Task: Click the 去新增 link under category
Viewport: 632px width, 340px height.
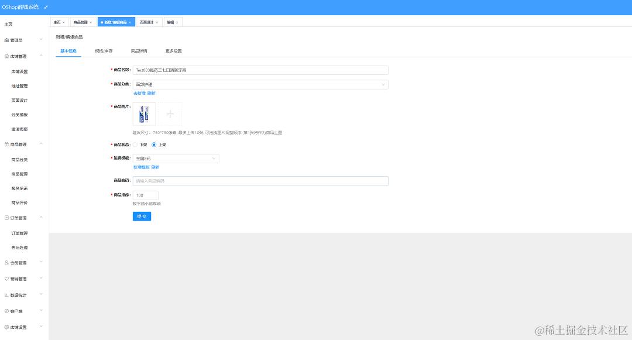Action: (139, 94)
